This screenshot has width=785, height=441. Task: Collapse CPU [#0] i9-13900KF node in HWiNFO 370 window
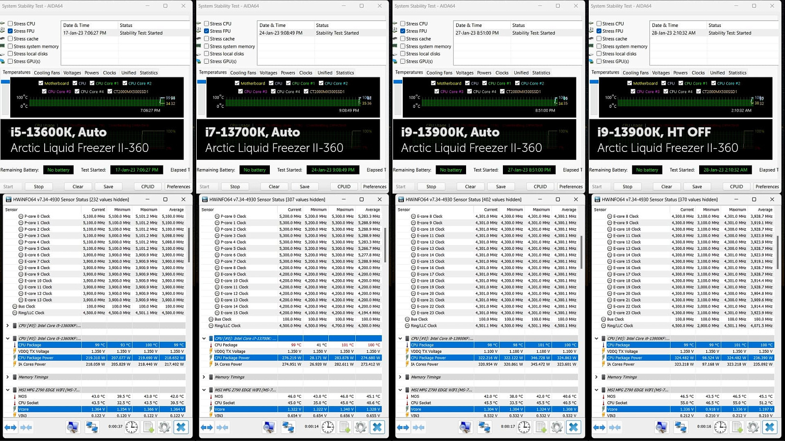(x=596, y=338)
